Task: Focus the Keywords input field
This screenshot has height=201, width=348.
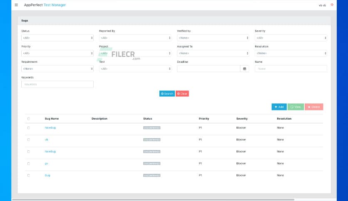Action: [x=57, y=84]
